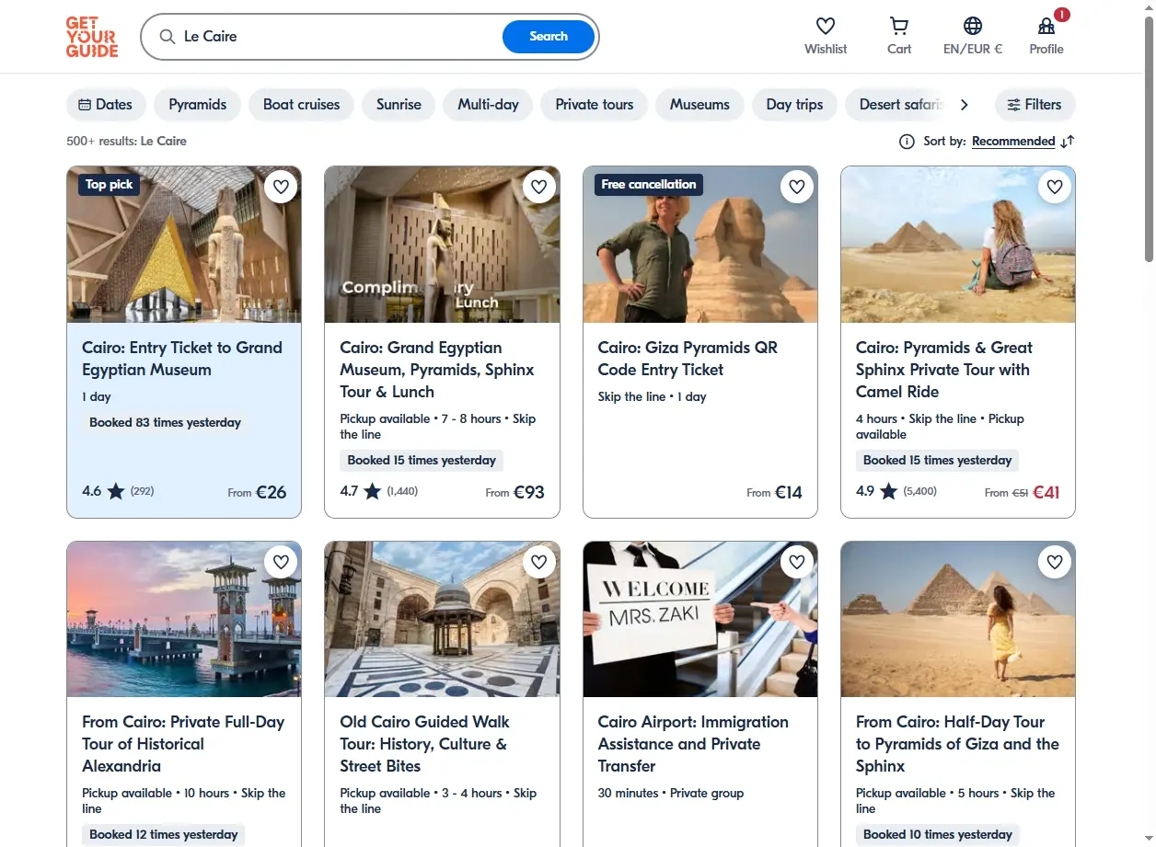
Task: Open the Profile icon
Action: 1046,26
